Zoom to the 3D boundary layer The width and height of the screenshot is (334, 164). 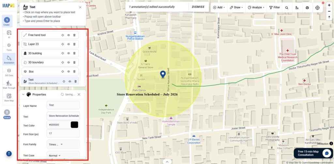(63, 62)
